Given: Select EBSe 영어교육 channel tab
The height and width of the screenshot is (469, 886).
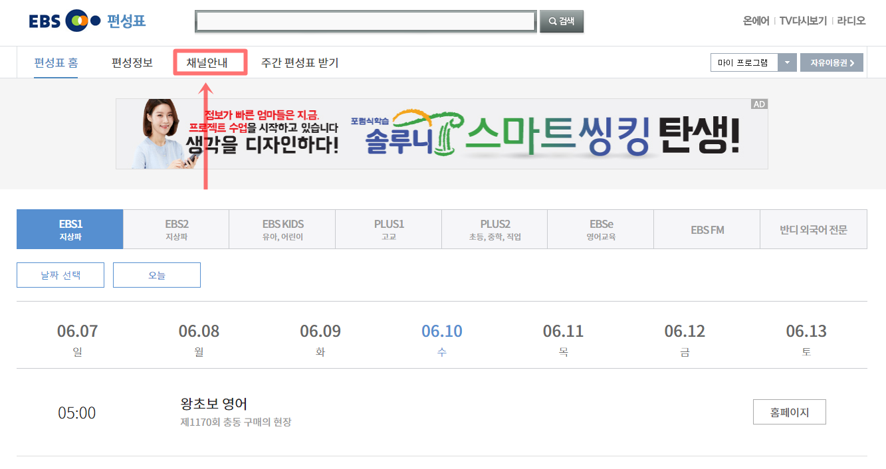Looking at the screenshot, I should pos(601,229).
